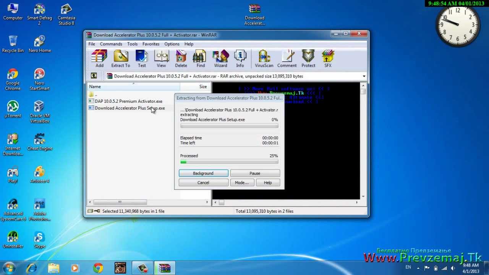Open the Uninstaller desktop icon
The width and height of the screenshot is (489, 275).
(x=13, y=240)
